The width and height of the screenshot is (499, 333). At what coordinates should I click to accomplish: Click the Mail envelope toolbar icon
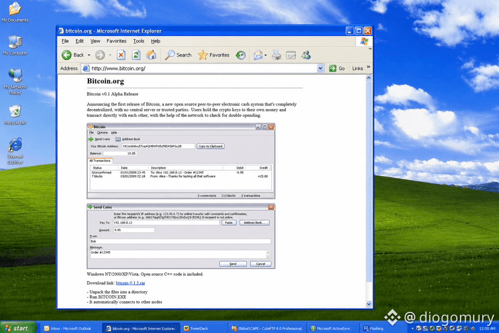[x=258, y=55]
